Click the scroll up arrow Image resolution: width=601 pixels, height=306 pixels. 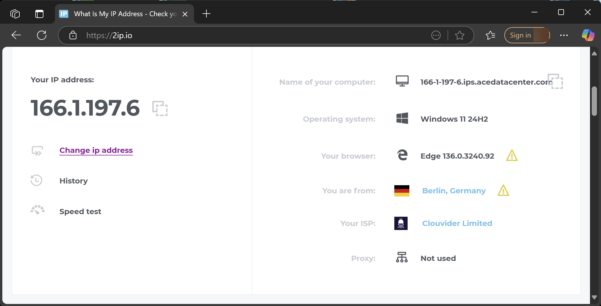(x=594, y=54)
